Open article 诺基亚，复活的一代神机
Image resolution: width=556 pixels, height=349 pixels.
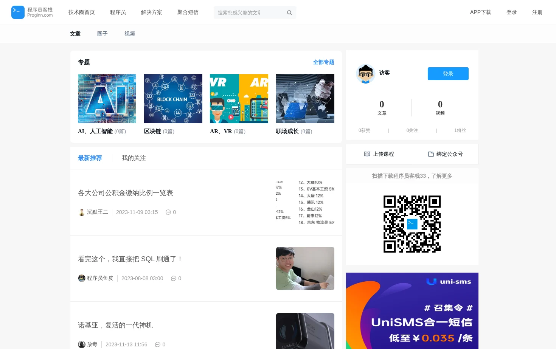click(115, 325)
